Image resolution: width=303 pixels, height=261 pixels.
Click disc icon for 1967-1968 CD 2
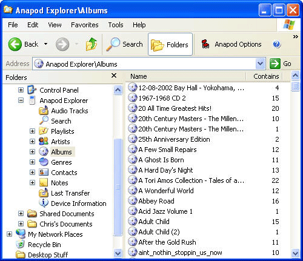133,97
